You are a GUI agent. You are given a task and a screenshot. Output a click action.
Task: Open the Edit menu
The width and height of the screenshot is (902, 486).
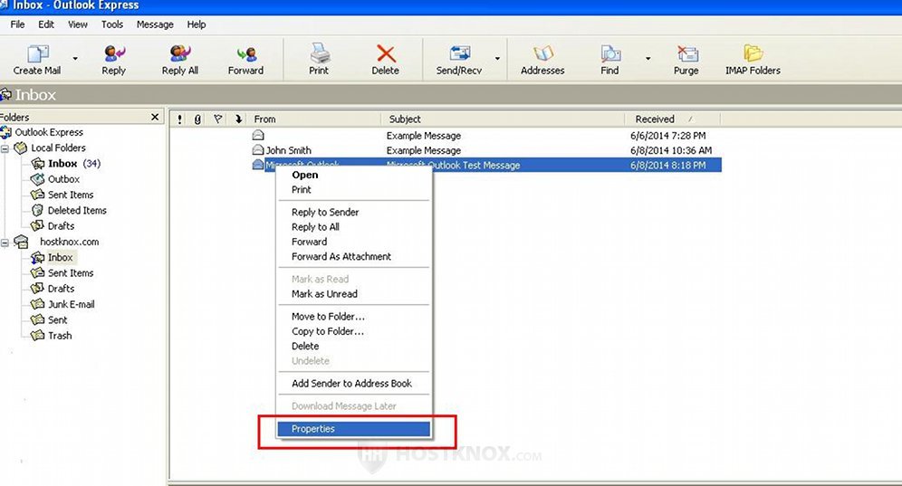[46, 24]
